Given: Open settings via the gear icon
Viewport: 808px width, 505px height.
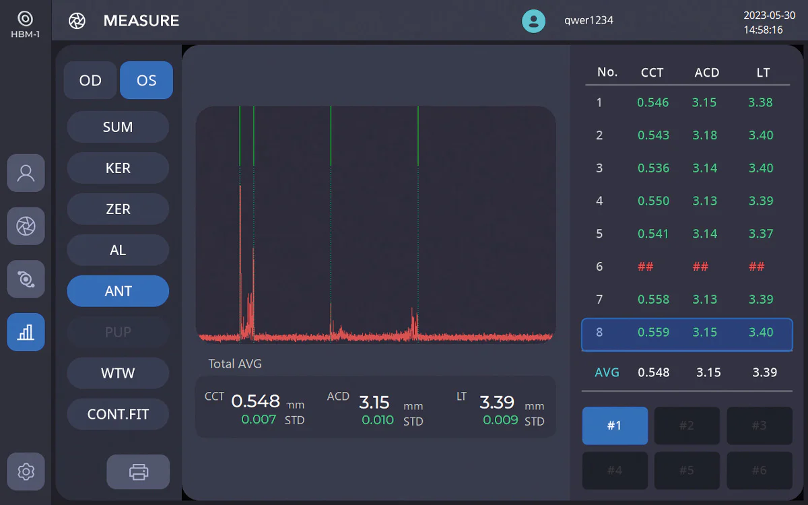Looking at the screenshot, I should 26,471.
